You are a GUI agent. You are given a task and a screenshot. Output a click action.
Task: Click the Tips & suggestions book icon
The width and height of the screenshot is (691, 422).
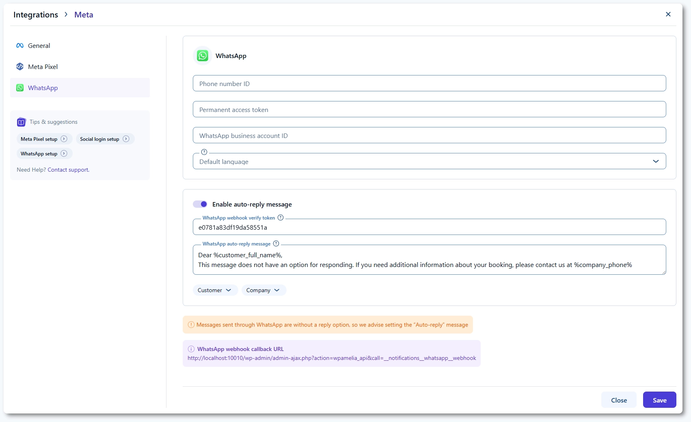click(22, 122)
